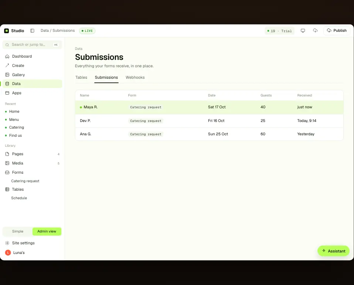The width and height of the screenshot is (354, 285).
Task: Select the Admin view toggle
Action: coord(47,231)
